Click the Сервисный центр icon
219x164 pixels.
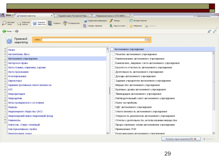195,16
